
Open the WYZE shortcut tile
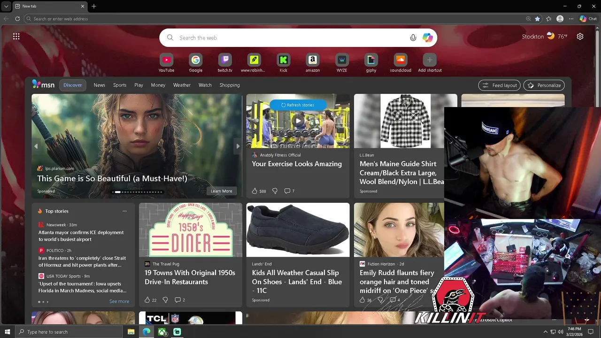coord(342,60)
